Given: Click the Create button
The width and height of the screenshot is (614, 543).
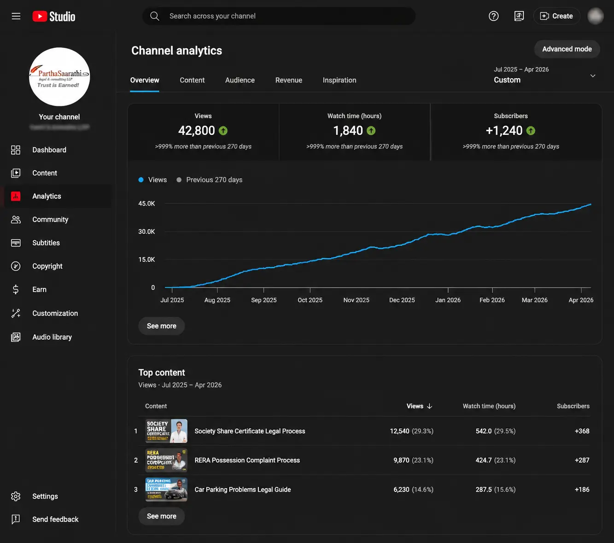Looking at the screenshot, I should coord(556,16).
